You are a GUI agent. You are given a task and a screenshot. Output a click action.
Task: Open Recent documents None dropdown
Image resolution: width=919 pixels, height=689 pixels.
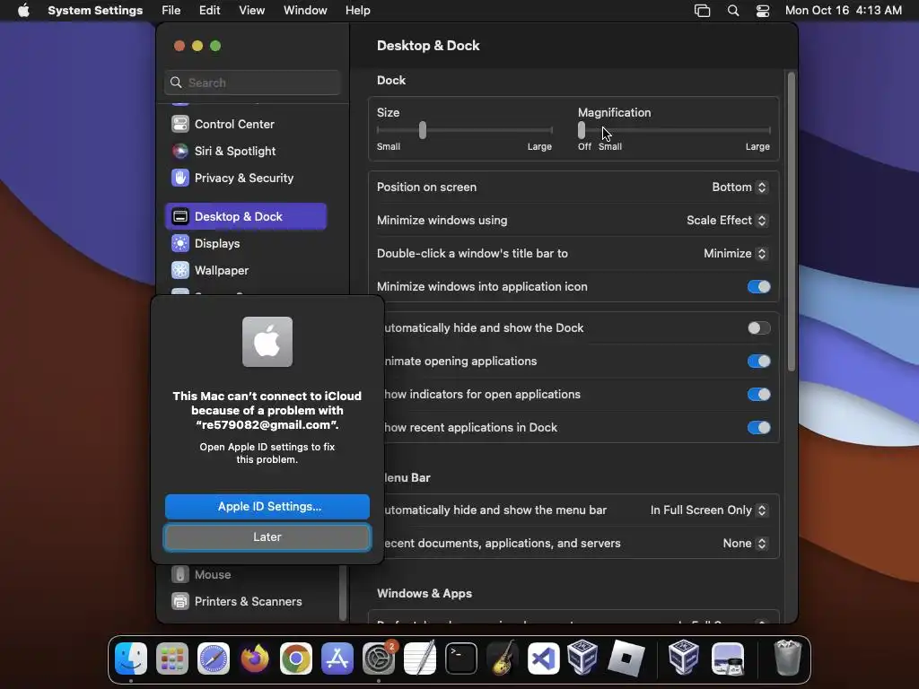pos(745,544)
